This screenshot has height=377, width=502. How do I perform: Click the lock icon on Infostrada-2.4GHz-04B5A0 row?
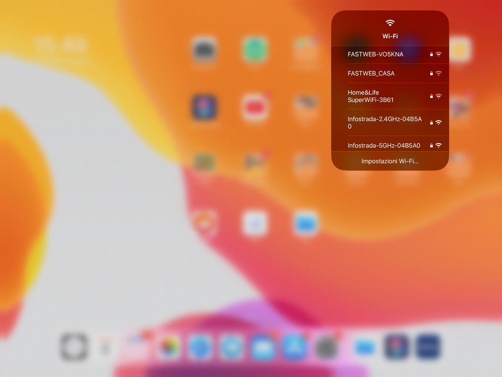coord(431,123)
